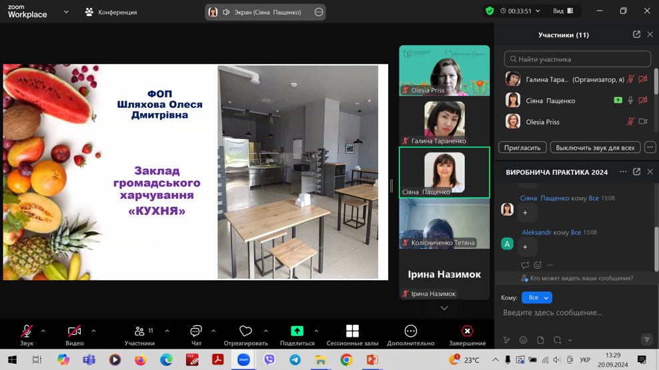Open the Дополнительно more options icon
The image size is (659, 370).
tap(410, 331)
